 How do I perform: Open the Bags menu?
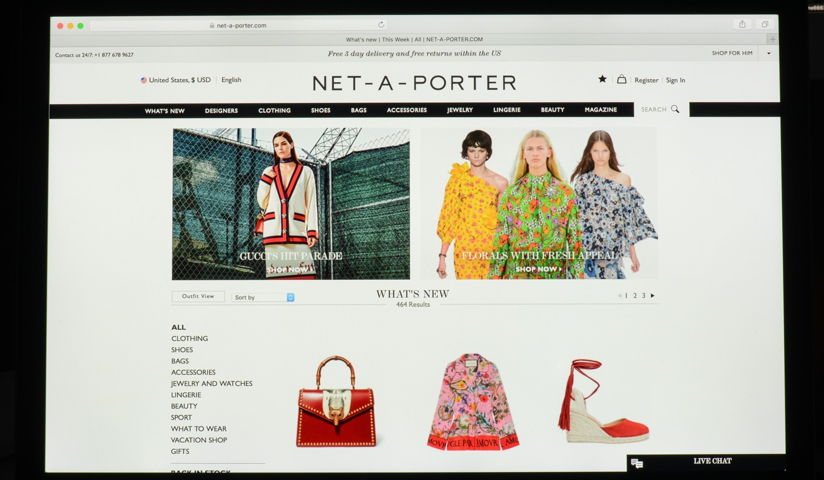tap(359, 110)
